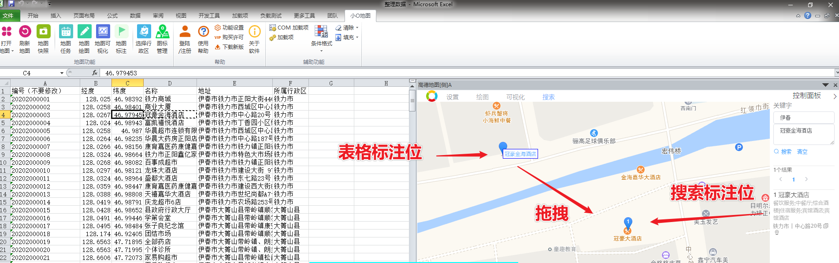
Task: Click 登陆/注册 login icon
Action: pos(185,39)
